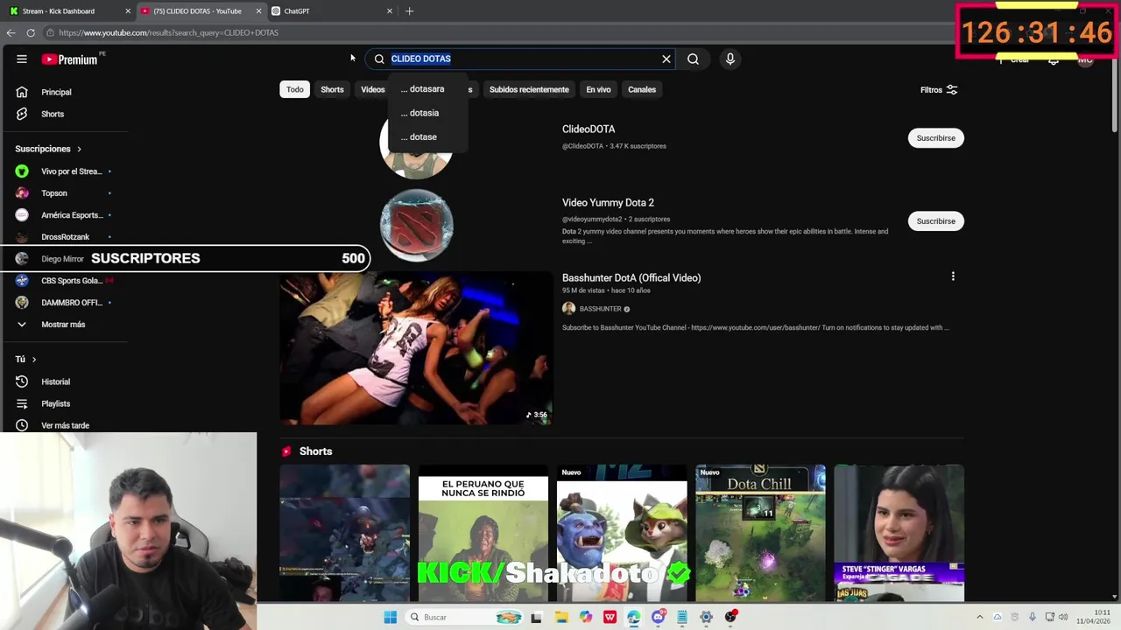
Task: Open América Esports subscription channel
Action: pos(71,215)
